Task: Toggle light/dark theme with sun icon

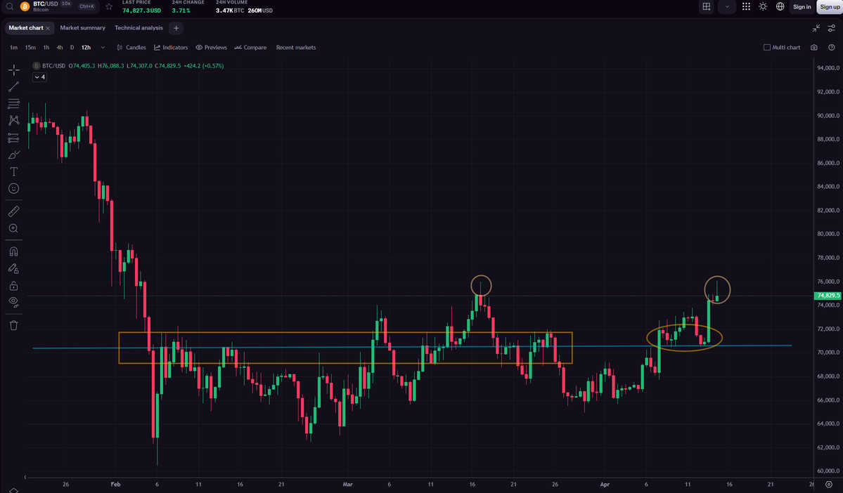Action: pyautogui.click(x=763, y=7)
